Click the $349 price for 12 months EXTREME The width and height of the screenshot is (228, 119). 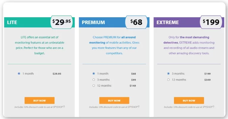[x=208, y=80]
